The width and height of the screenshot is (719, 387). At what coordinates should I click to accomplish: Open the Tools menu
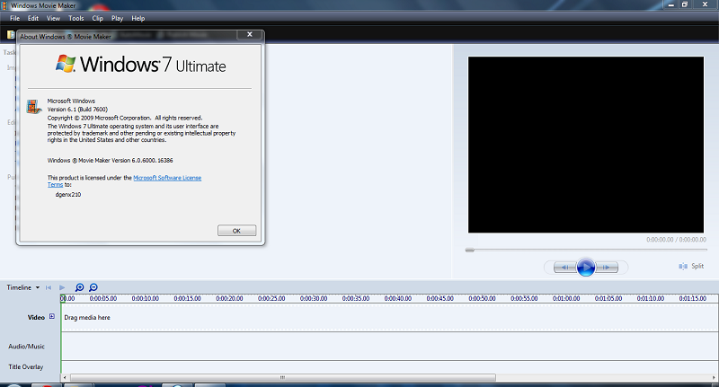(x=76, y=18)
